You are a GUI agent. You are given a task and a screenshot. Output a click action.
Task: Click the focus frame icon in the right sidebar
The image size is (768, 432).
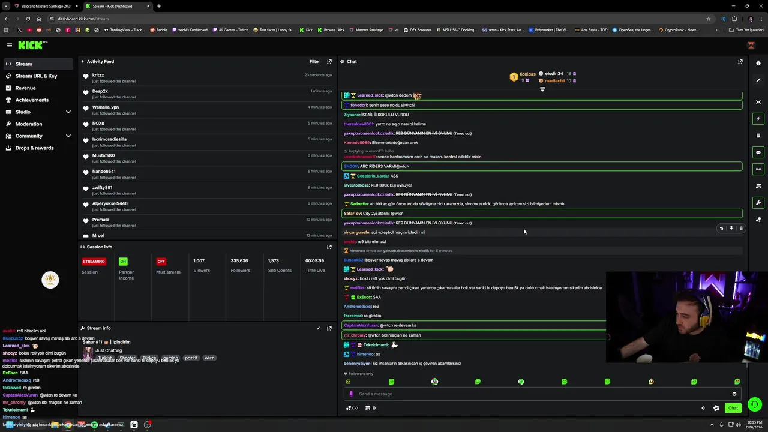coord(758,102)
